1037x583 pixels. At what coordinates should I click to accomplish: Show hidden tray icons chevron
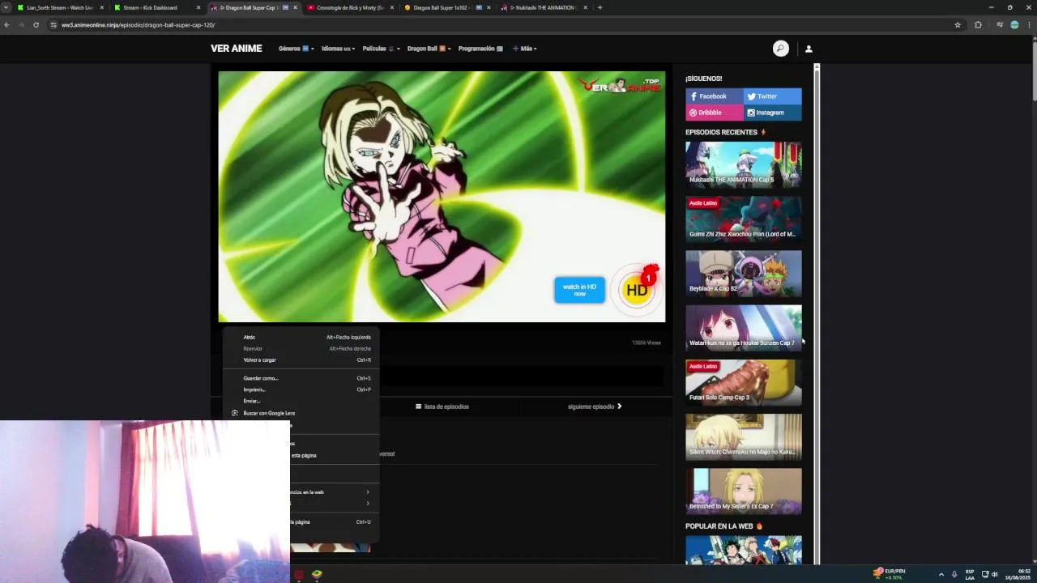pos(941,574)
